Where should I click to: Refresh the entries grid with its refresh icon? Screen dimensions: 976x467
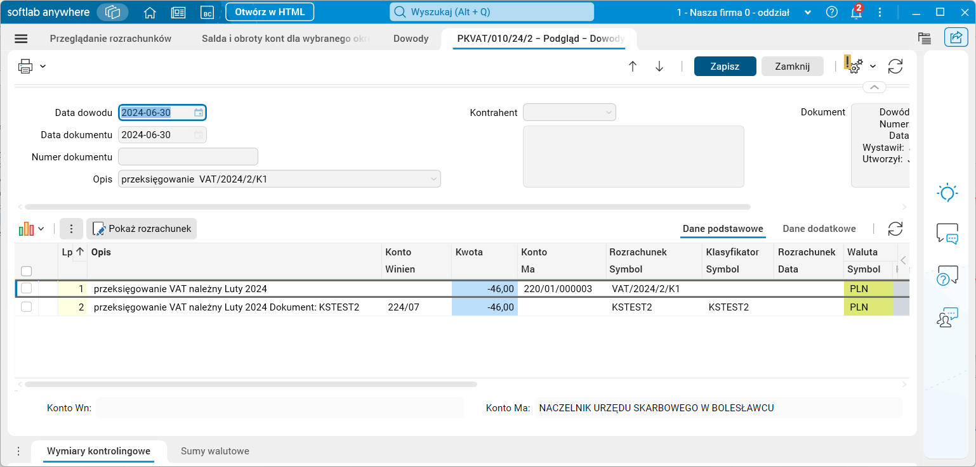pyautogui.click(x=895, y=229)
